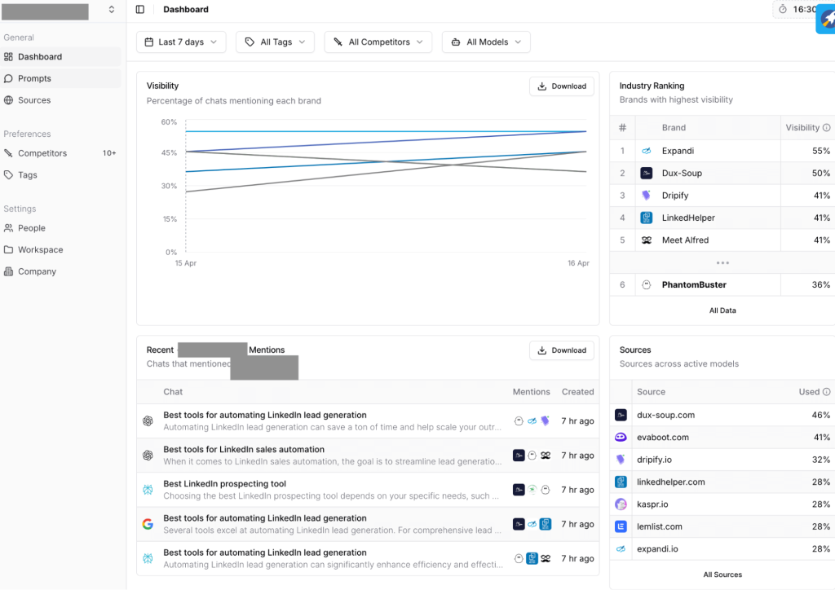Select the LinkedHelper ranking row
Screen dimensions: 835x590
722,218
